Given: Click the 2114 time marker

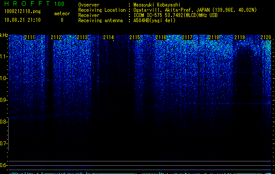Looking at the screenshot, I should click(x=108, y=37).
